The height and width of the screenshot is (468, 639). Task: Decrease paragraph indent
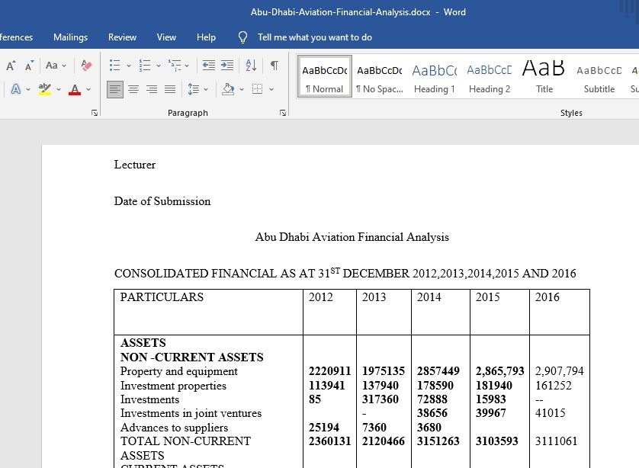(209, 66)
